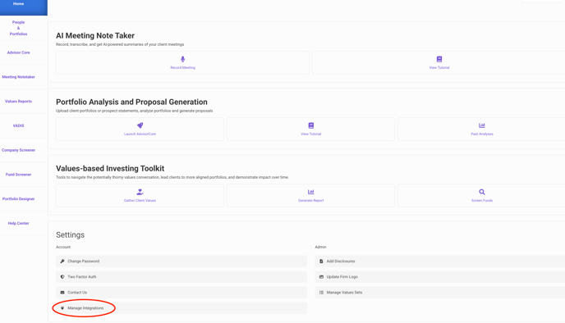Viewport: 565px width, 323px height.
Task: Open Portfolio Analysis View Tutorial book icon
Action: [311, 125]
